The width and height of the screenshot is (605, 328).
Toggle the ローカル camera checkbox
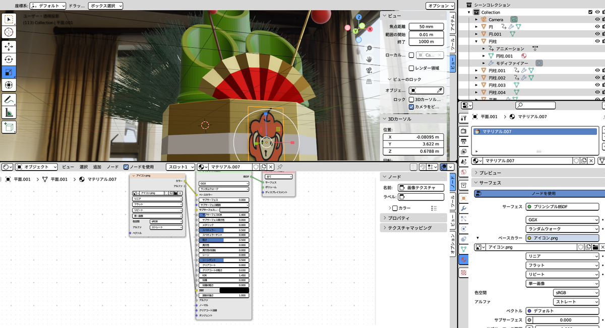tap(411, 55)
